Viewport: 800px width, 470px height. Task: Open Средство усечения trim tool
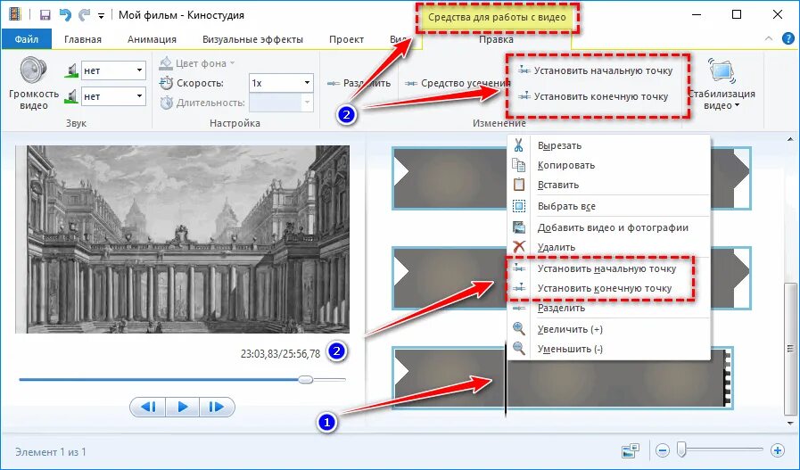pos(458,83)
